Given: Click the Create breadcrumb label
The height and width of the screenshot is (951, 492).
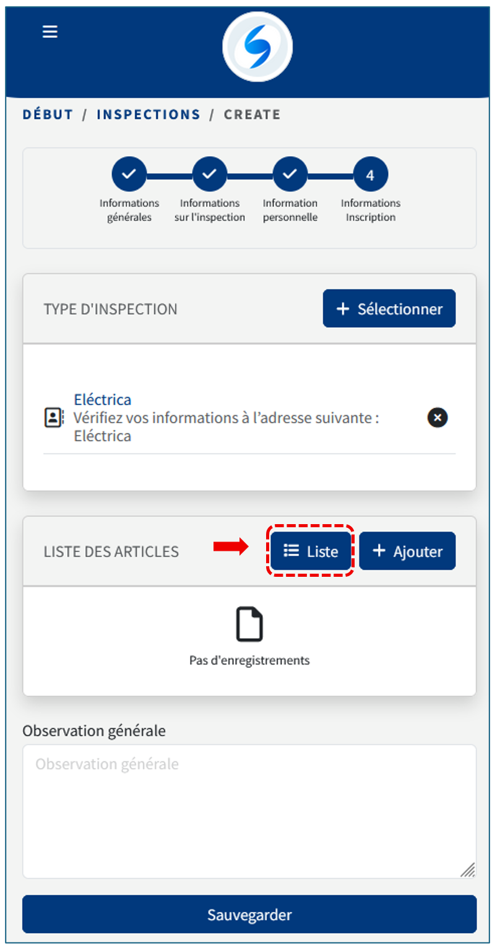Looking at the screenshot, I should 252,115.
